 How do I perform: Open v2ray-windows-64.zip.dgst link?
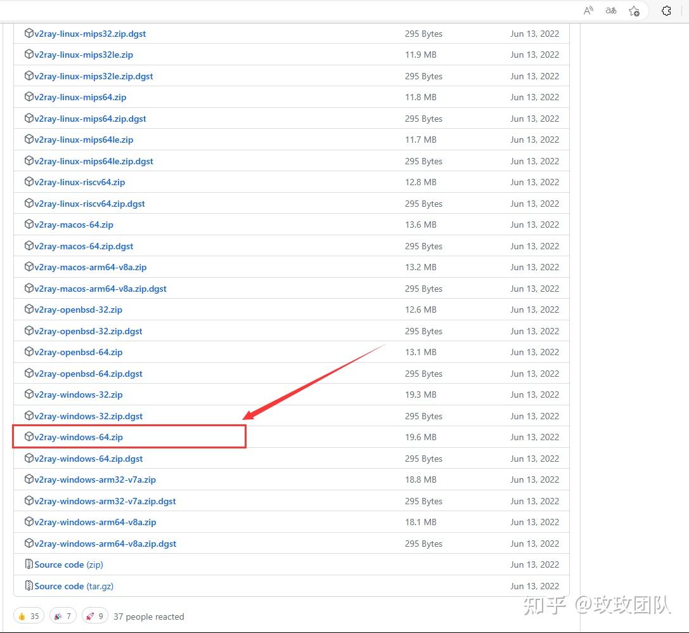point(88,459)
